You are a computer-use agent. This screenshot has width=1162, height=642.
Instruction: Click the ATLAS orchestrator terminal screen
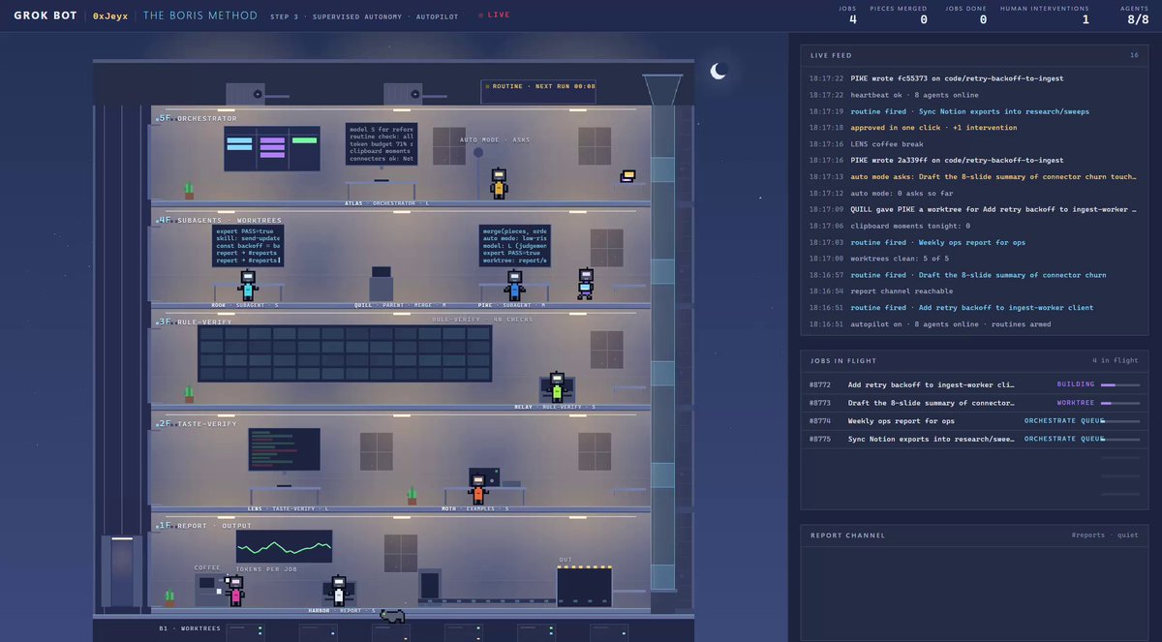[x=382, y=143]
